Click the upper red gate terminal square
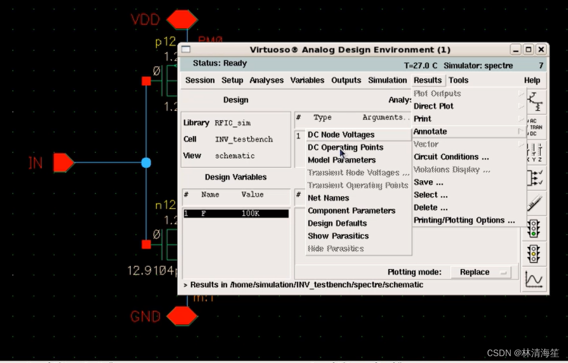568x363 pixels. (146, 81)
